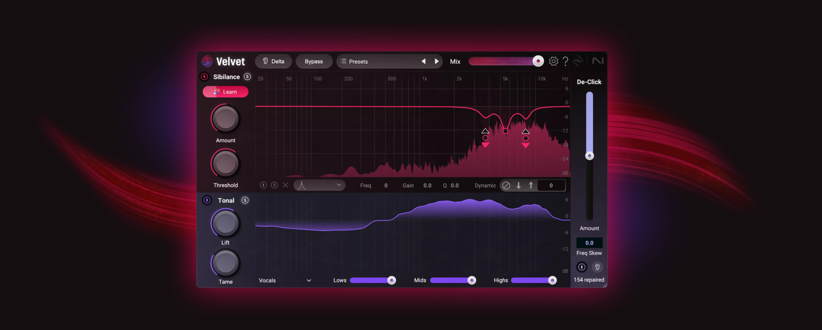
Task: Click the '154 repaired' status text
Action: coord(589,280)
